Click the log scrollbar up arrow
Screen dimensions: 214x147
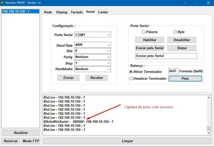tap(209, 98)
